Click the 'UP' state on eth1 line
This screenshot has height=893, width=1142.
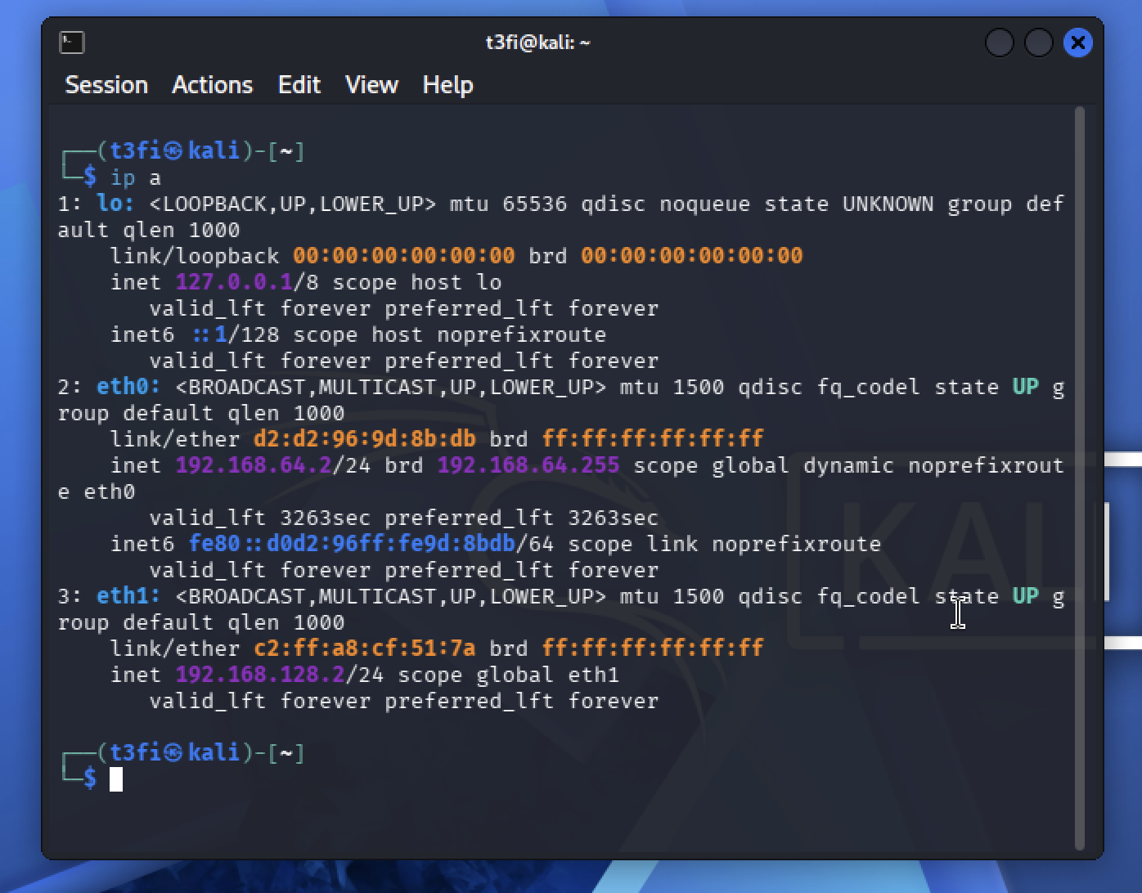point(1026,596)
